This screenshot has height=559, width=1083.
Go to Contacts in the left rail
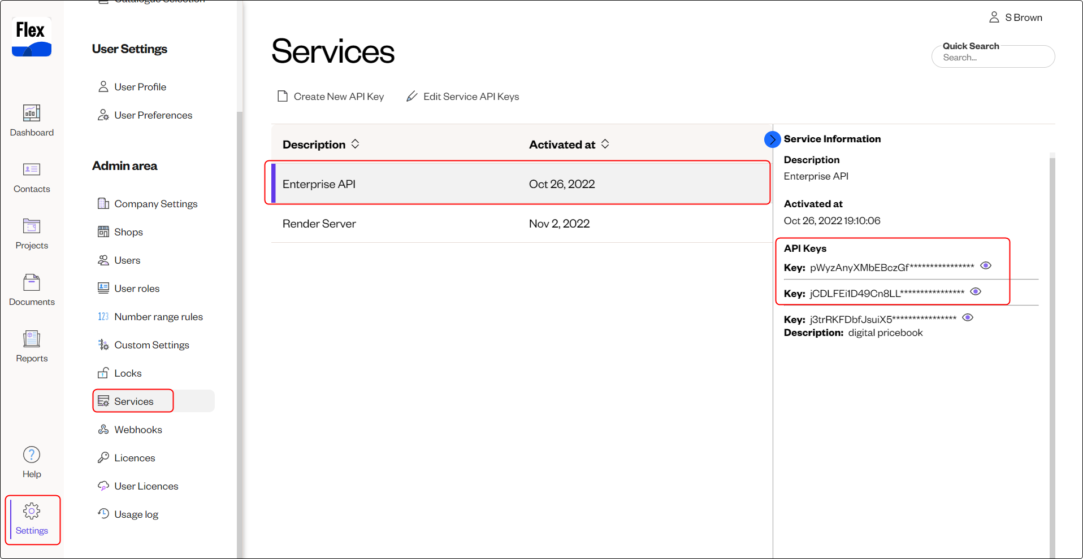point(32,170)
